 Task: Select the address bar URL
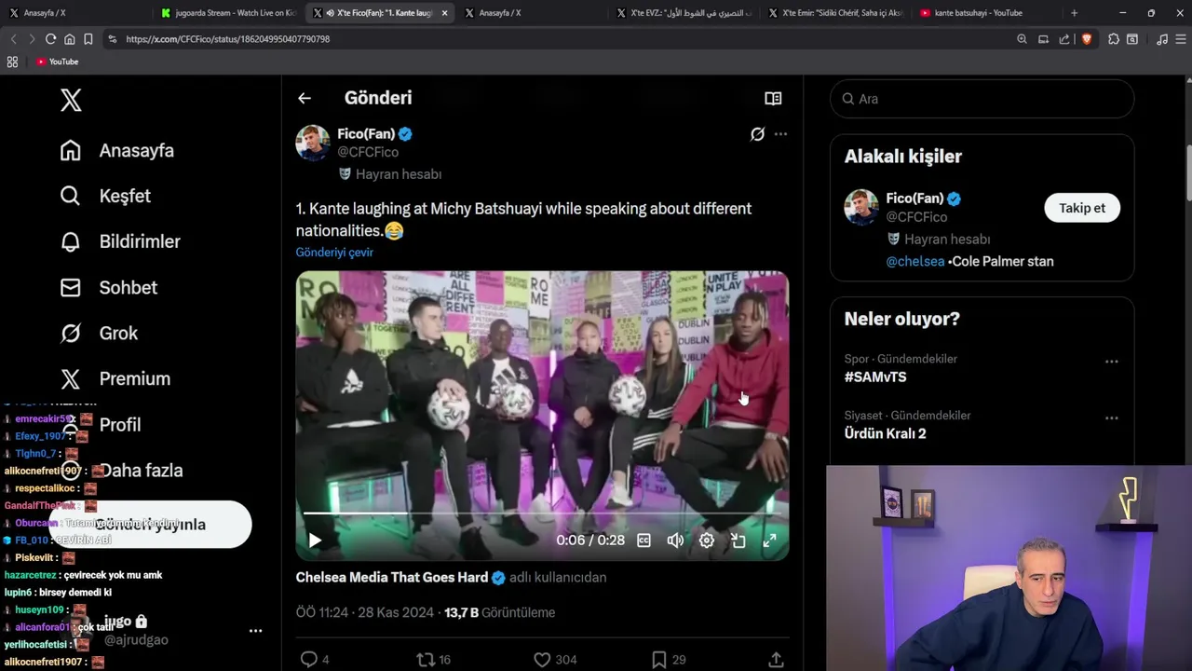tap(228, 39)
